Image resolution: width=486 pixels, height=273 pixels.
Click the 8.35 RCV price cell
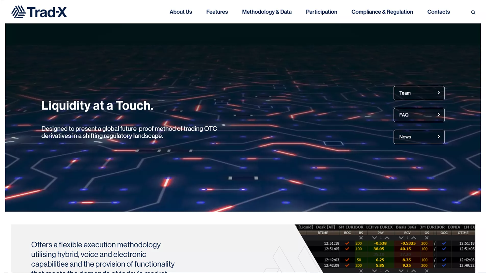point(406,260)
